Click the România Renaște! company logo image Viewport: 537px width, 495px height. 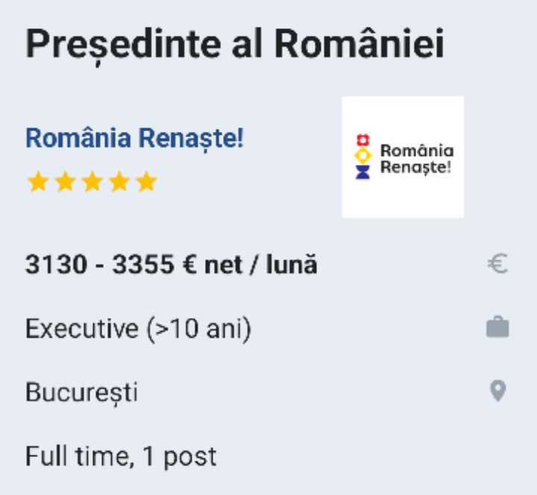(403, 157)
